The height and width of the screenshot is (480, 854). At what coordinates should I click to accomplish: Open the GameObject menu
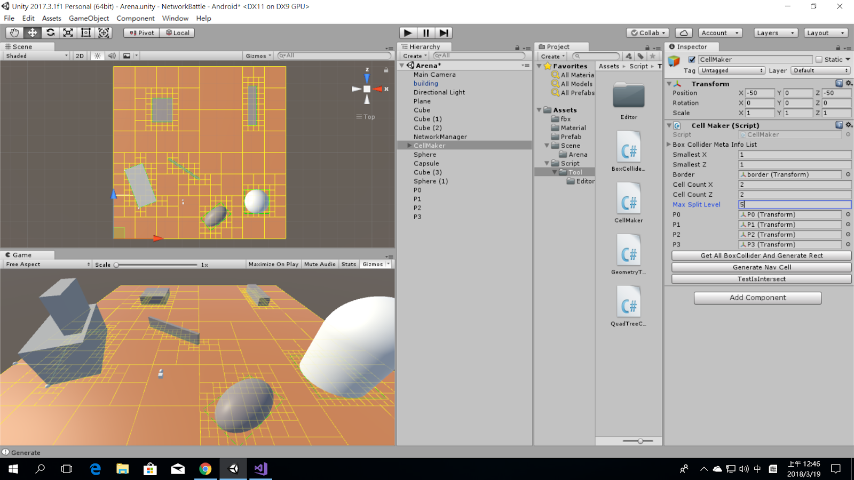(89, 18)
